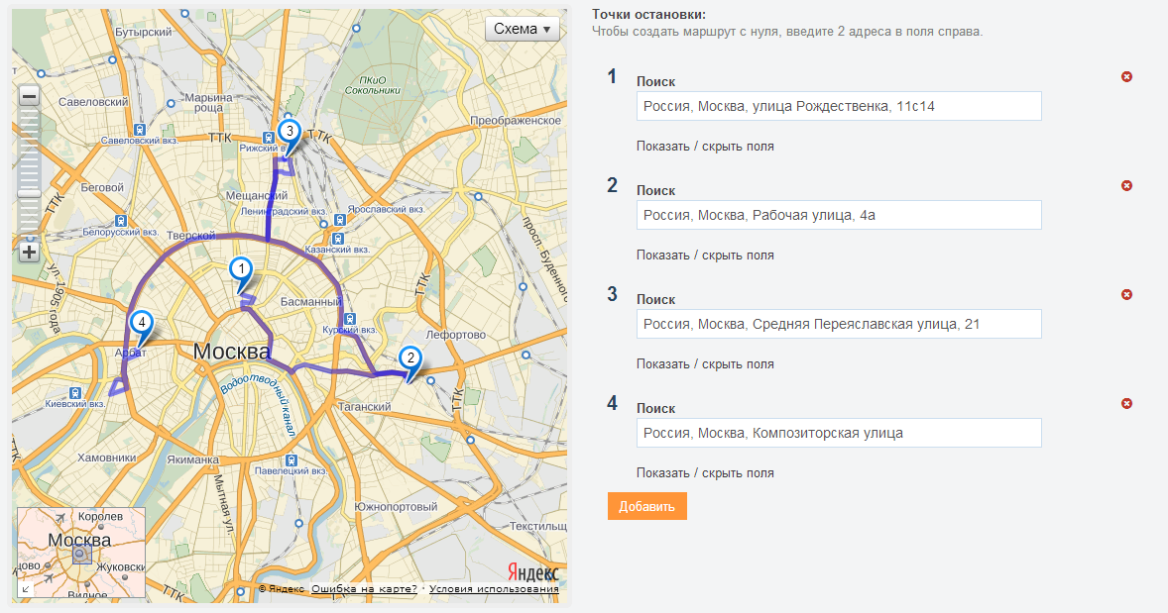The image size is (1168, 613).
Task: Zoom in the map with plus button
Action: (x=29, y=252)
